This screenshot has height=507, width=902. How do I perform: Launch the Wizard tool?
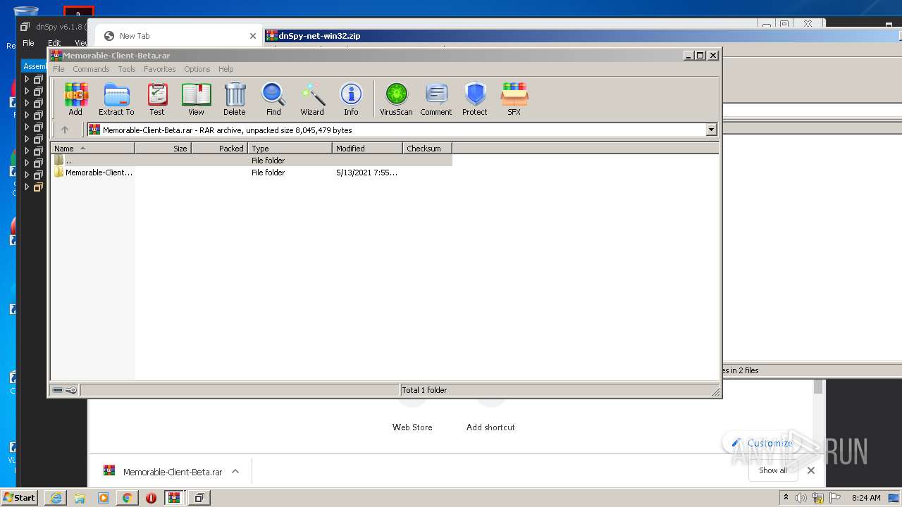tap(312, 99)
